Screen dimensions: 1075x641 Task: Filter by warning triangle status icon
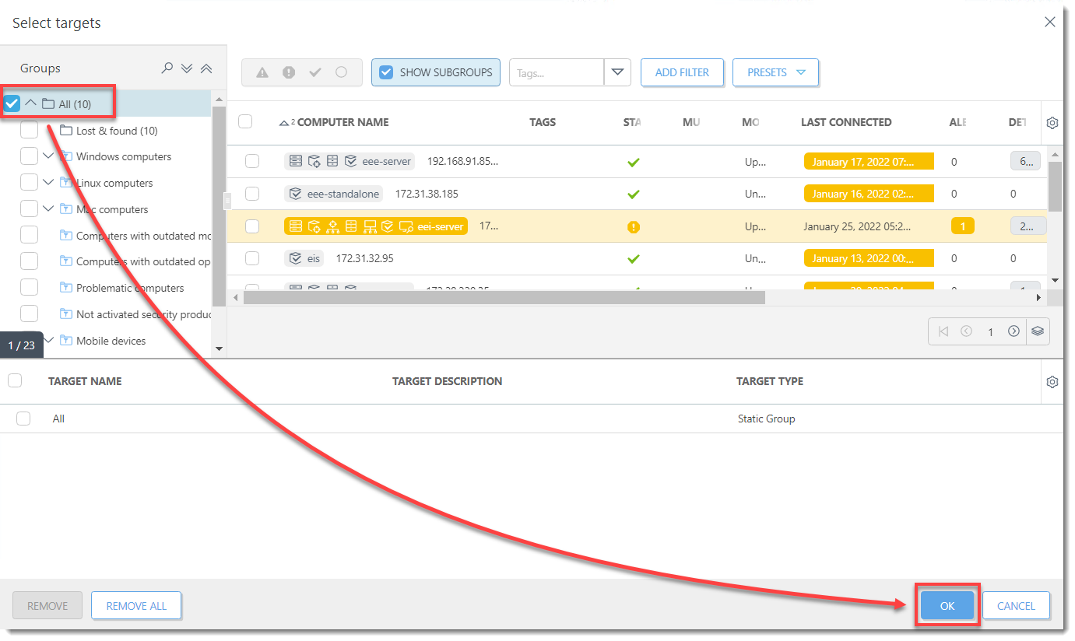262,72
